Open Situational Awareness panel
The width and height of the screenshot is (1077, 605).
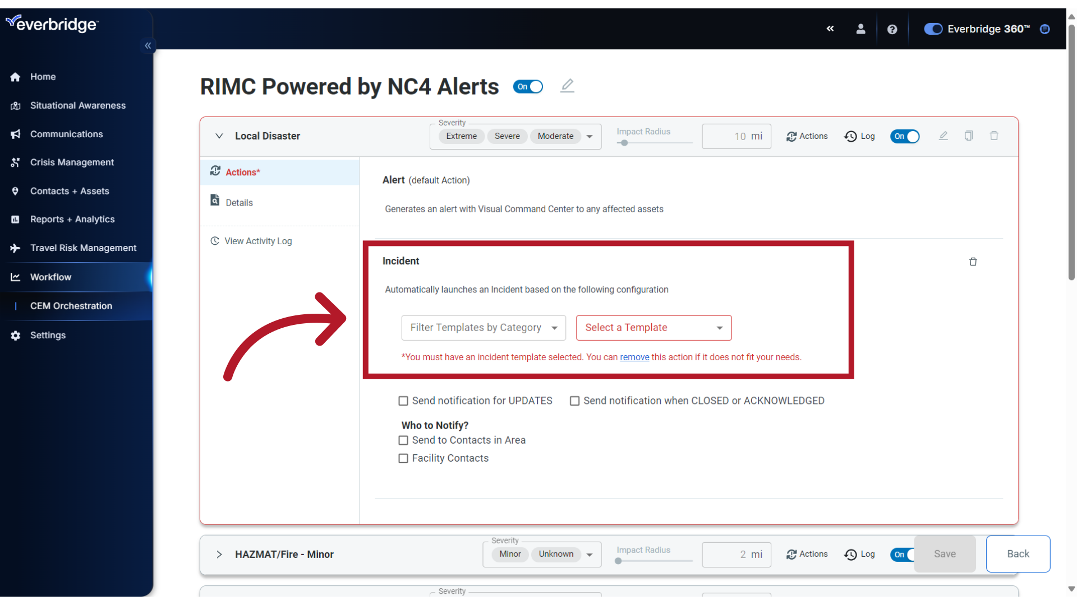pyautogui.click(x=77, y=105)
